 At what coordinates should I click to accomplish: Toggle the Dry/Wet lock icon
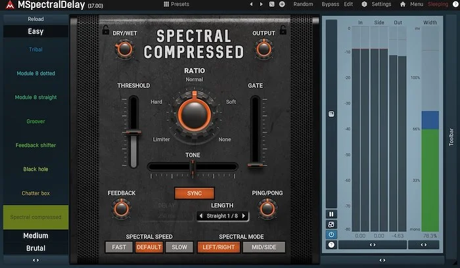(106, 30)
